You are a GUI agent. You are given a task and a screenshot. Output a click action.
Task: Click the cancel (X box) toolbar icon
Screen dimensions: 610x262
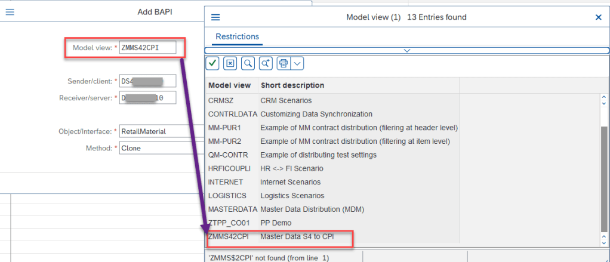point(230,63)
